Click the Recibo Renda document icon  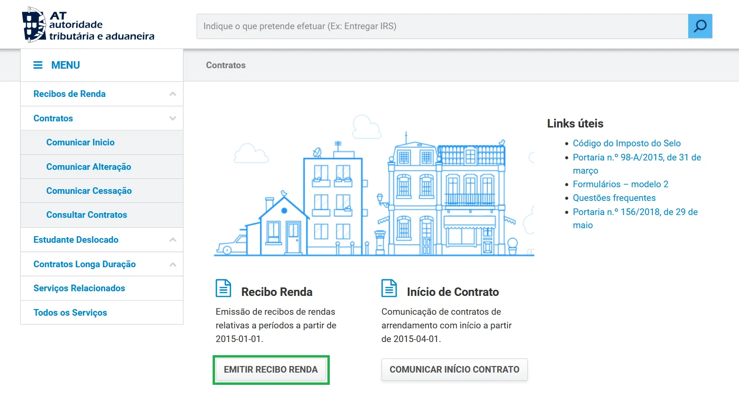223,288
